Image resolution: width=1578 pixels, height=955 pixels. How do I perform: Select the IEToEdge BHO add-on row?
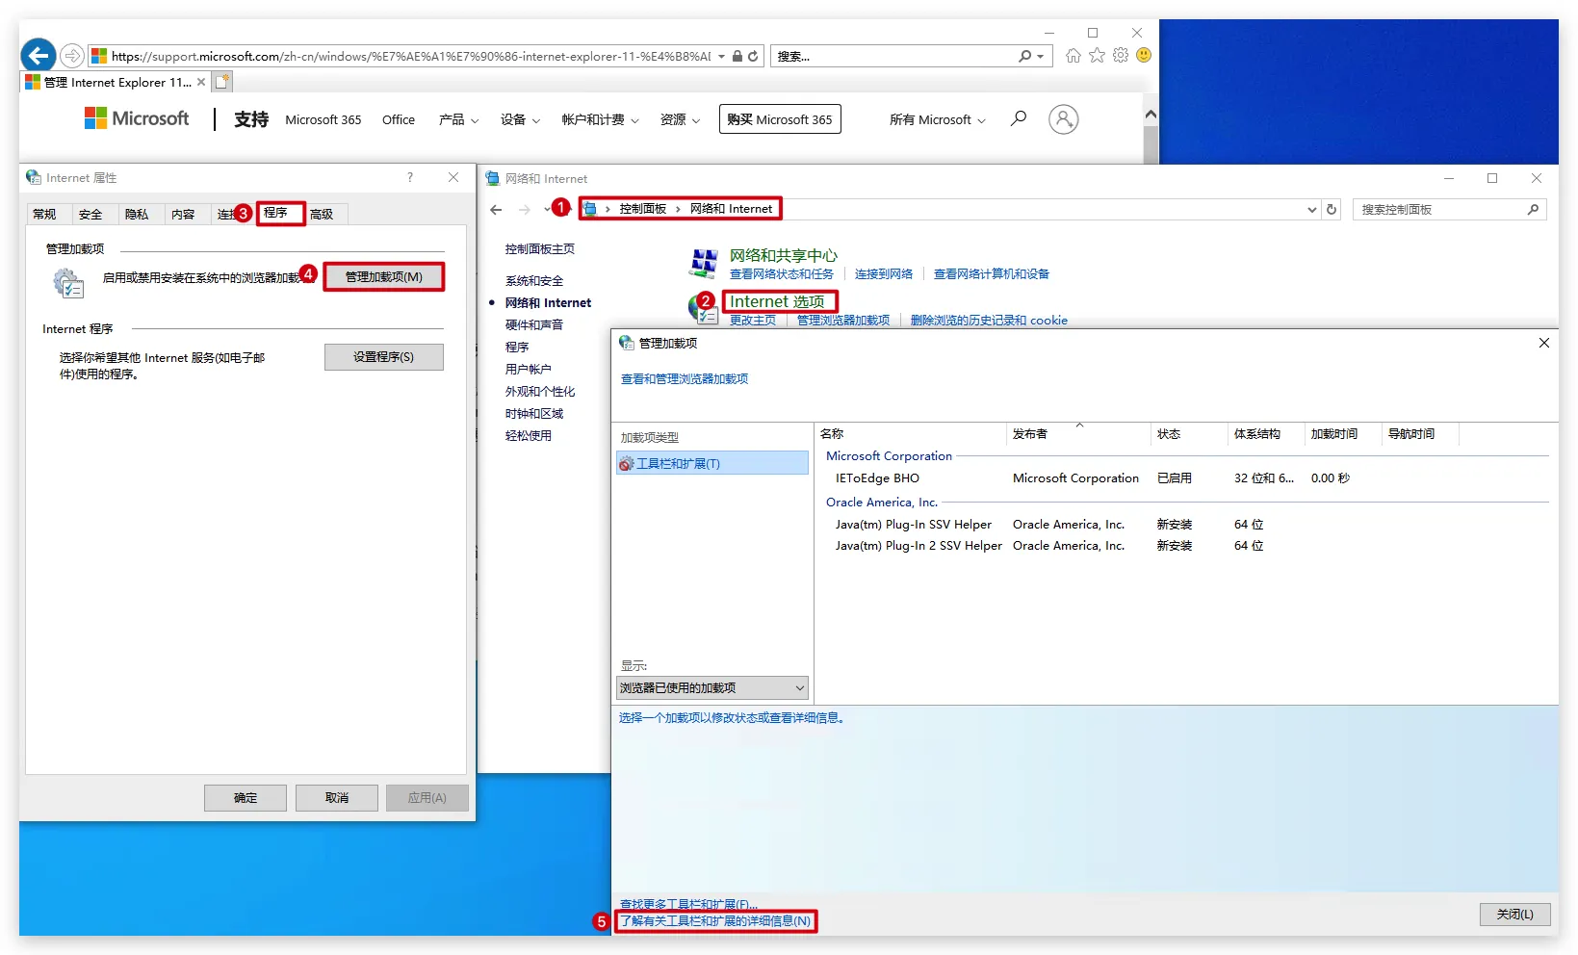[877, 477]
